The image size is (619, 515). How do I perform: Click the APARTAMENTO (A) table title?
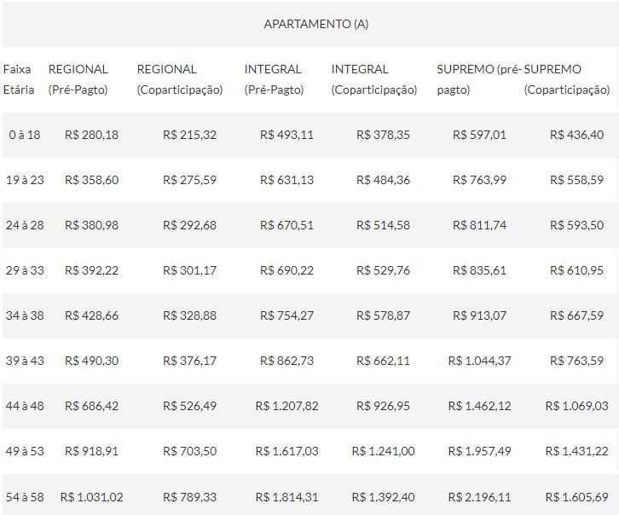[315, 24]
